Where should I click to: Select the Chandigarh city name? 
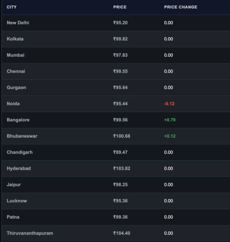(x=20, y=152)
